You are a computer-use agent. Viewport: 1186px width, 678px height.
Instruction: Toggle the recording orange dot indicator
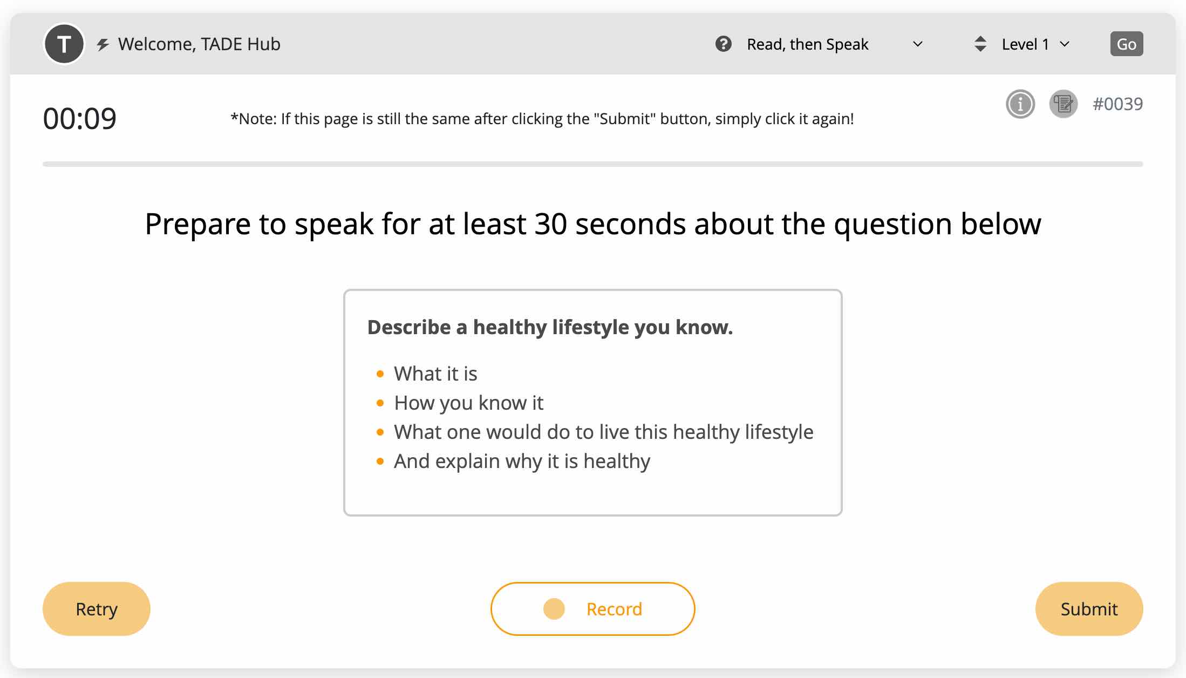(x=553, y=609)
